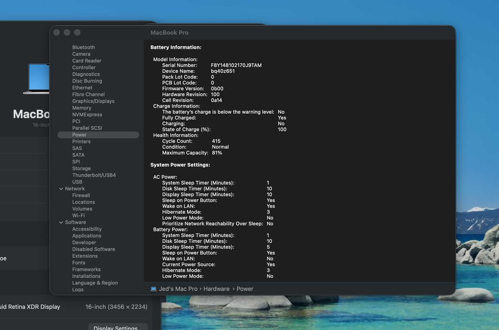Select the Network category label
Image resolution: width=499 pixels, height=330 pixels.
[75, 189]
